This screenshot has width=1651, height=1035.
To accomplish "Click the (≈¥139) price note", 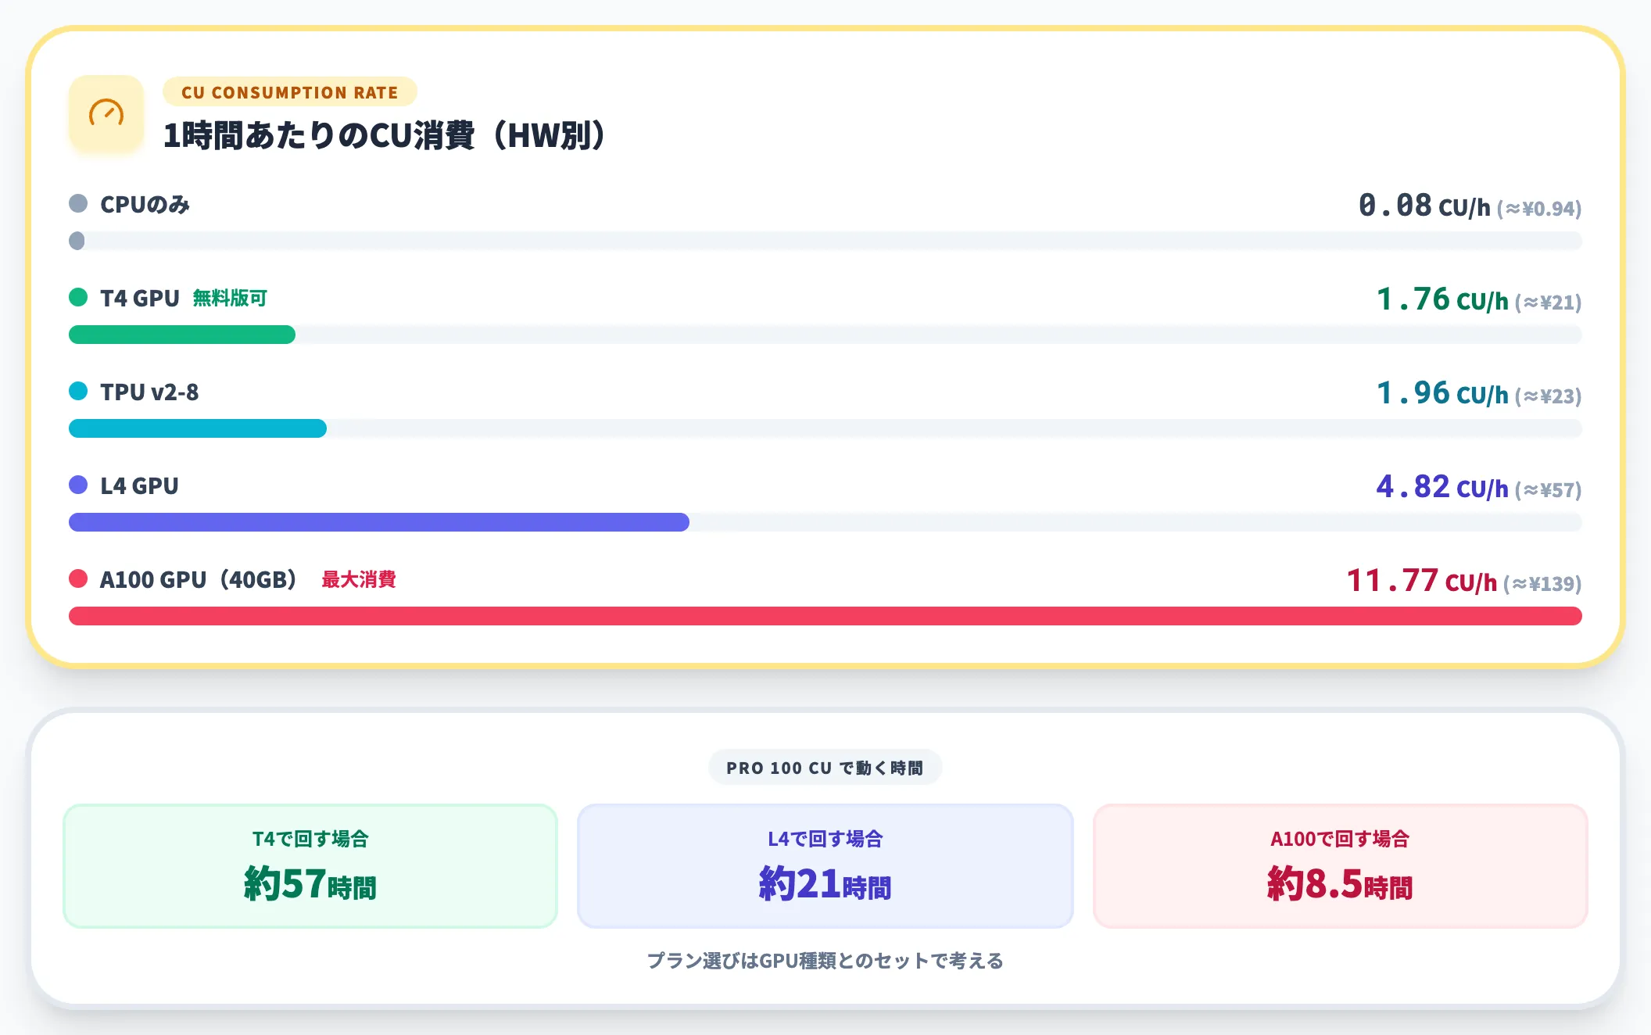I will tap(1542, 584).
